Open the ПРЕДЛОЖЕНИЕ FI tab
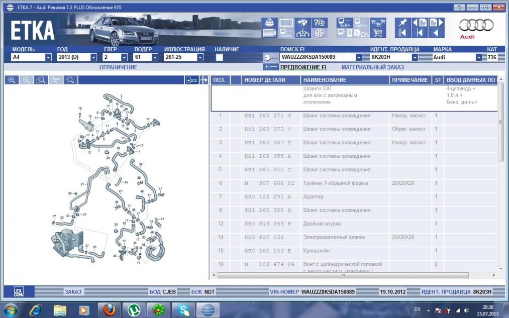Image resolution: width=509 pixels, height=318 pixels. [303, 67]
